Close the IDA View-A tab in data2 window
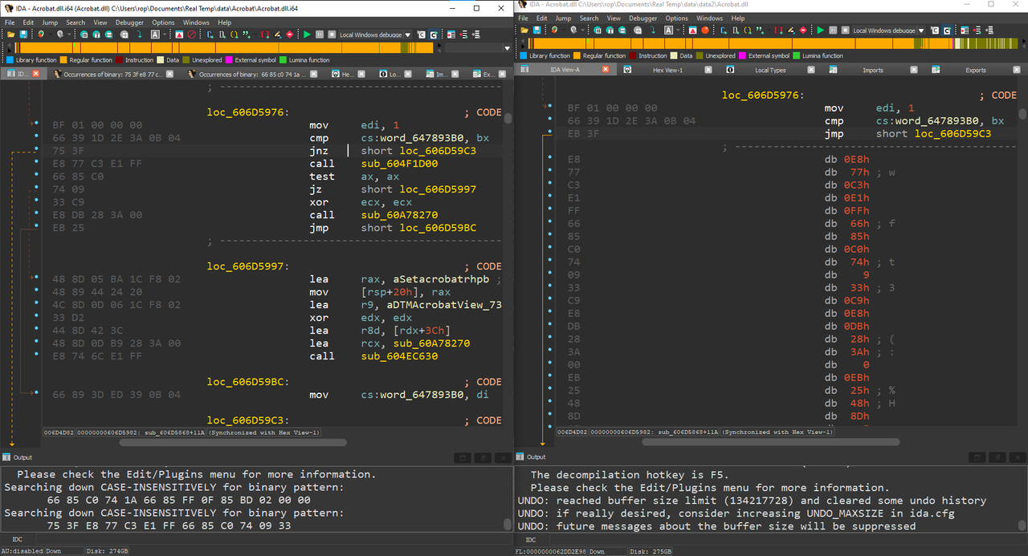Viewport: 1028px width, 556px height. pyautogui.click(x=606, y=70)
